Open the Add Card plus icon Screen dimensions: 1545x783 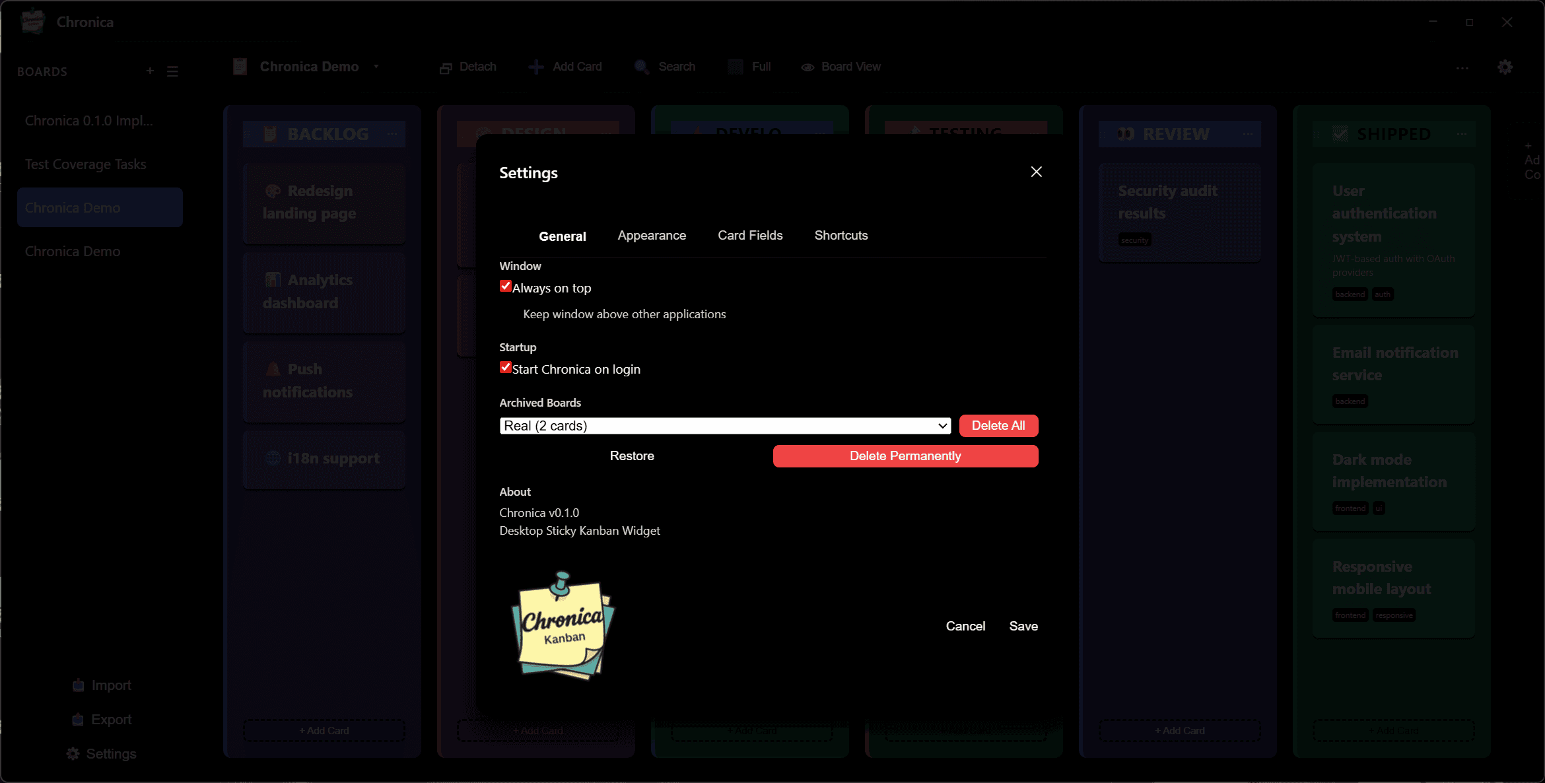(536, 67)
